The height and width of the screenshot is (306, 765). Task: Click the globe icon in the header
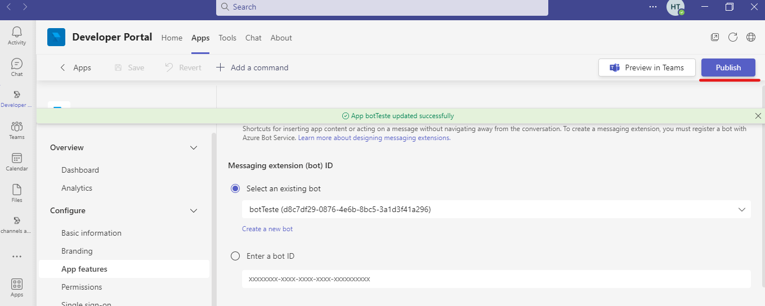click(x=751, y=38)
